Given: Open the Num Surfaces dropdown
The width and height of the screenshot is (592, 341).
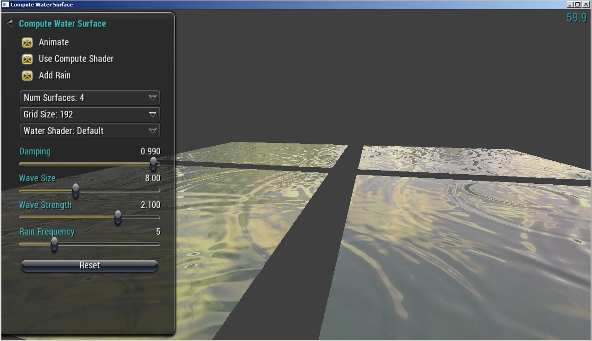Looking at the screenshot, I should 90,98.
